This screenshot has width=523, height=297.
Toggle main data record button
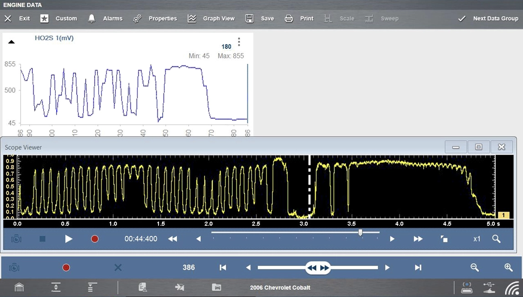(x=66, y=268)
